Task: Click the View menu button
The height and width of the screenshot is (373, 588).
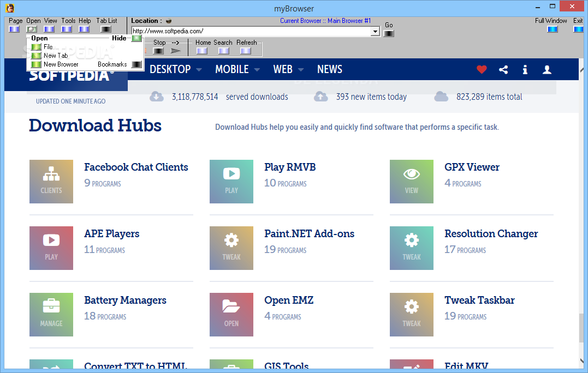Action: [x=49, y=29]
